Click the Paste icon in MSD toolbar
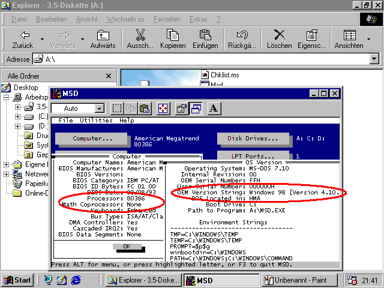This screenshot has height=288, width=384. pyautogui.click(x=145, y=109)
